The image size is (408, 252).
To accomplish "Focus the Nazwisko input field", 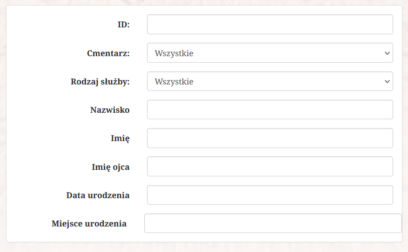I will 270,110.
